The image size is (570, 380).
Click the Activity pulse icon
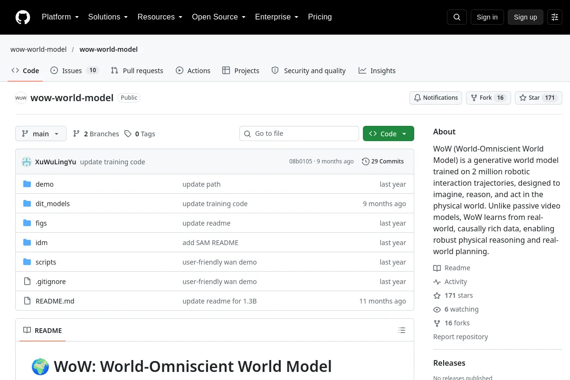coord(437,282)
